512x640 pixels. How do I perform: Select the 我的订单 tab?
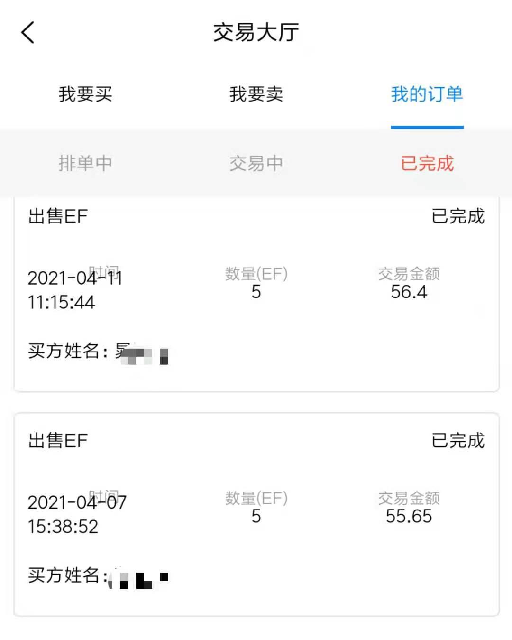click(427, 94)
